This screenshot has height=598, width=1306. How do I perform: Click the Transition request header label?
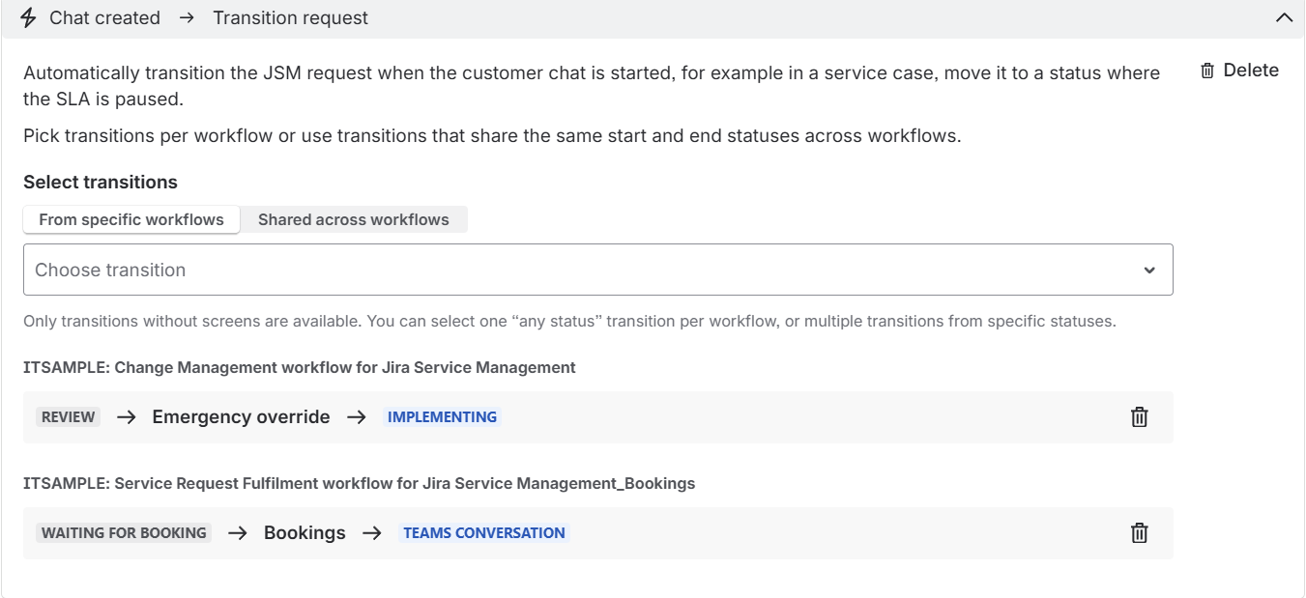point(290,18)
